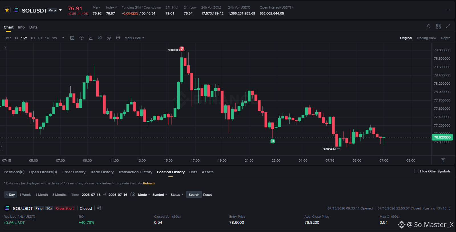Open technical indicators chart icon

click(x=91, y=38)
